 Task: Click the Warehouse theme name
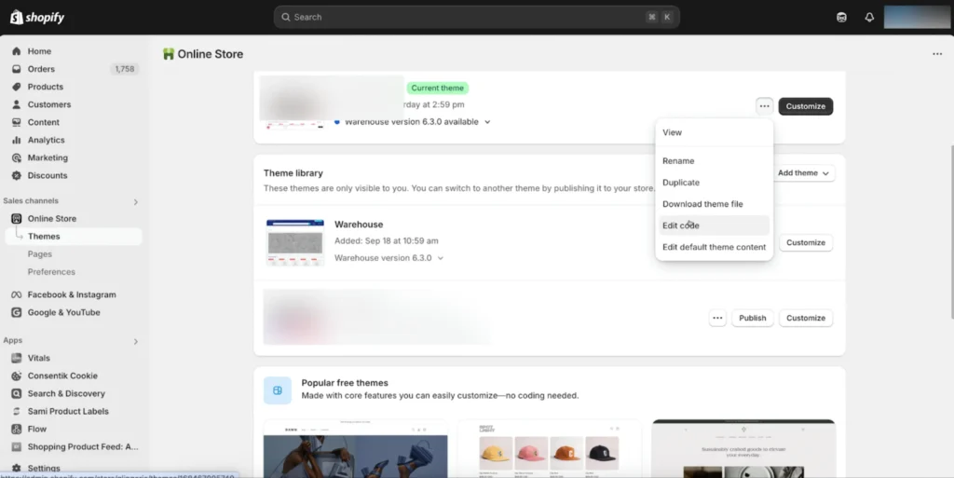pos(359,225)
